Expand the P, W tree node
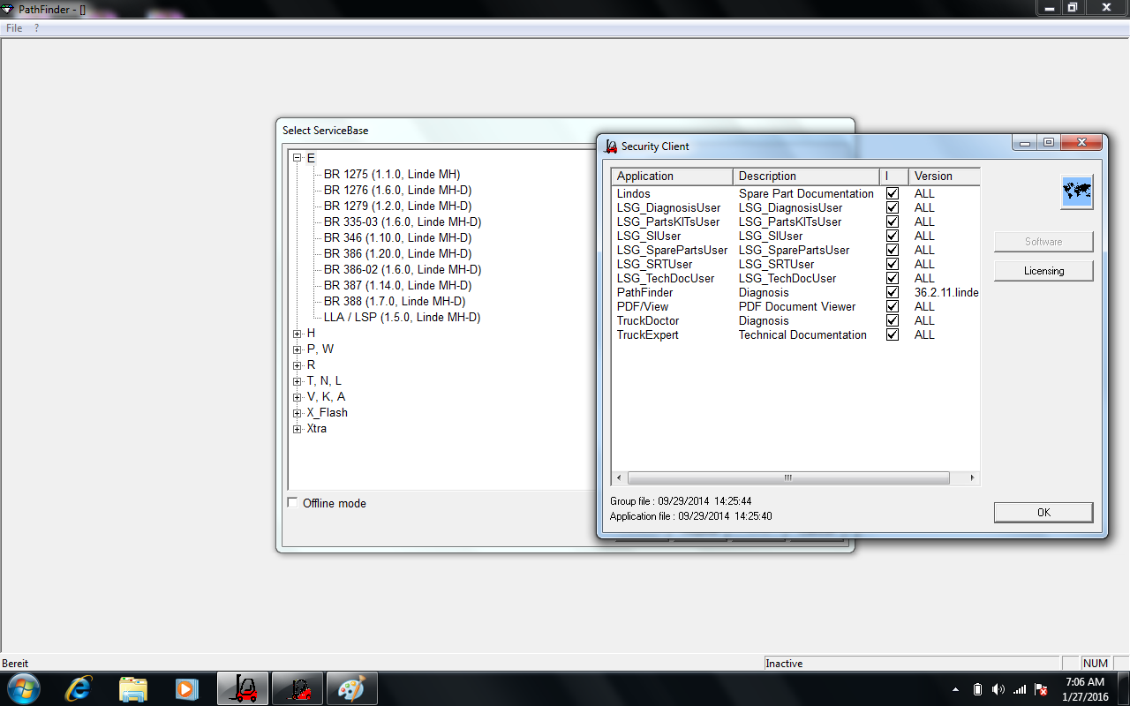 [x=298, y=349]
